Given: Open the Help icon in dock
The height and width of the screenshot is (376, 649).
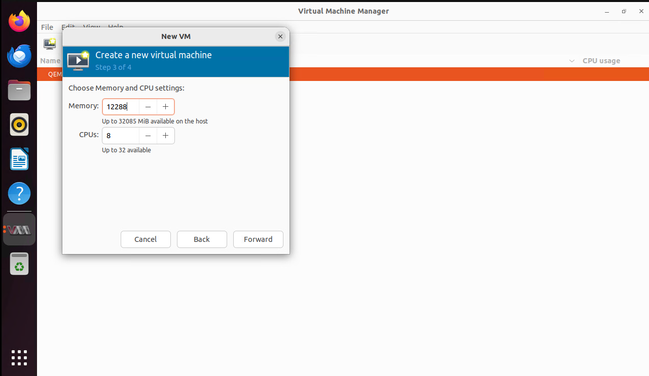Looking at the screenshot, I should [19, 193].
